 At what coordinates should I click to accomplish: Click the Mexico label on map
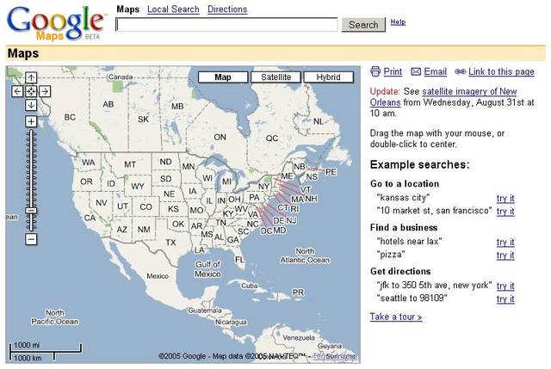(158, 276)
